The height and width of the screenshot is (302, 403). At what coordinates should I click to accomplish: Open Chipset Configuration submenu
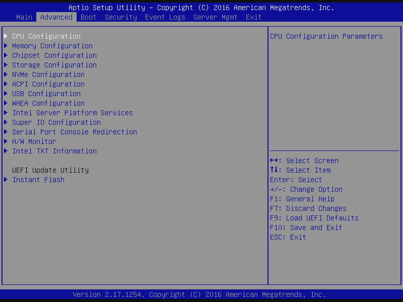(x=54, y=55)
